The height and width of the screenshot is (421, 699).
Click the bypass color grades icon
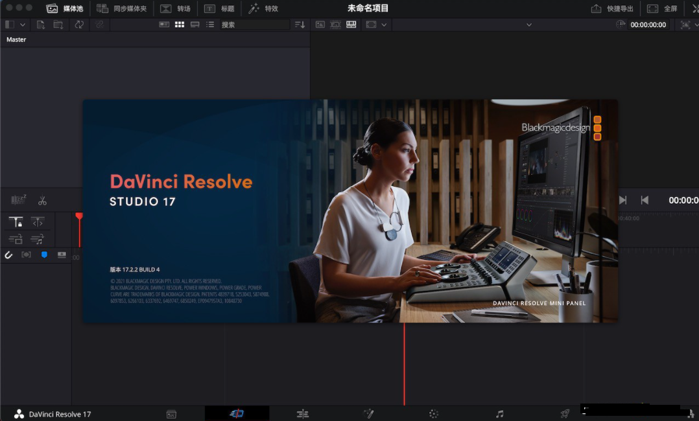point(685,25)
